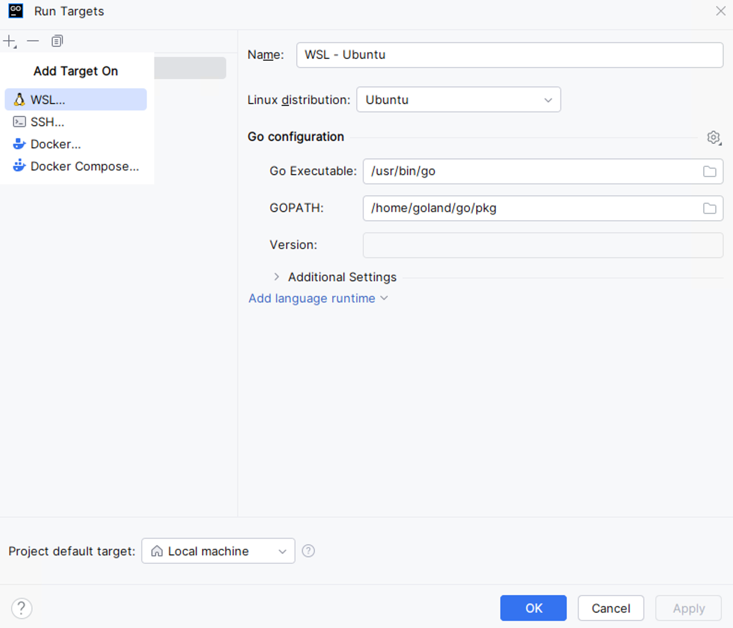Image resolution: width=733 pixels, height=628 pixels.
Task: Browse for GOPATH folder icon
Action: tap(709, 208)
